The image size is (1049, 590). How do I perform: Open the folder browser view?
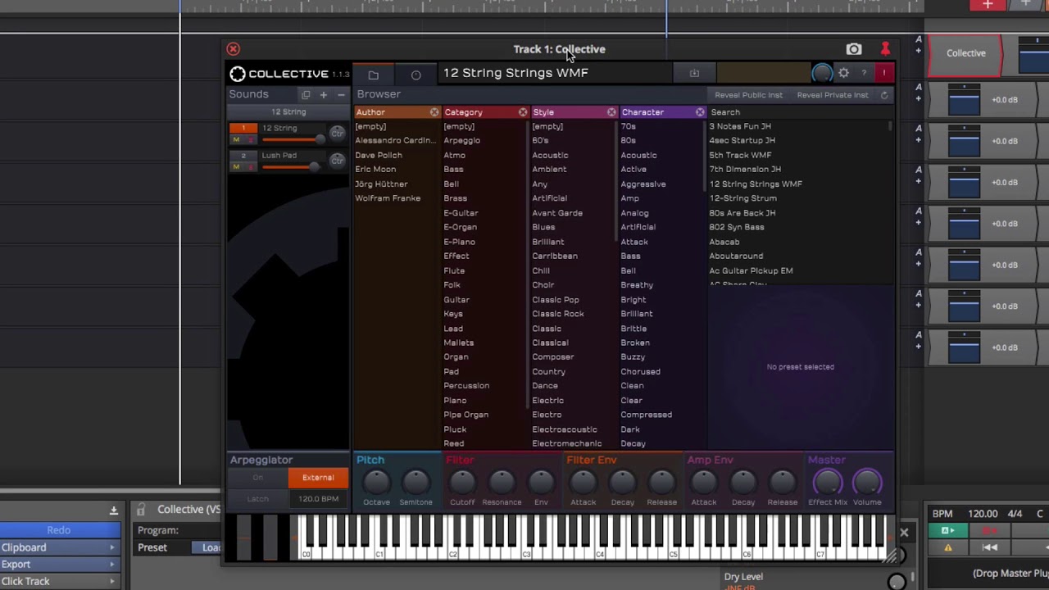[373, 75]
